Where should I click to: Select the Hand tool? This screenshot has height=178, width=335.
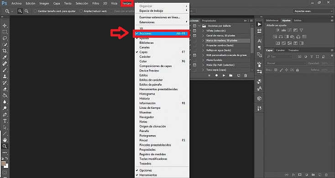point(5,140)
